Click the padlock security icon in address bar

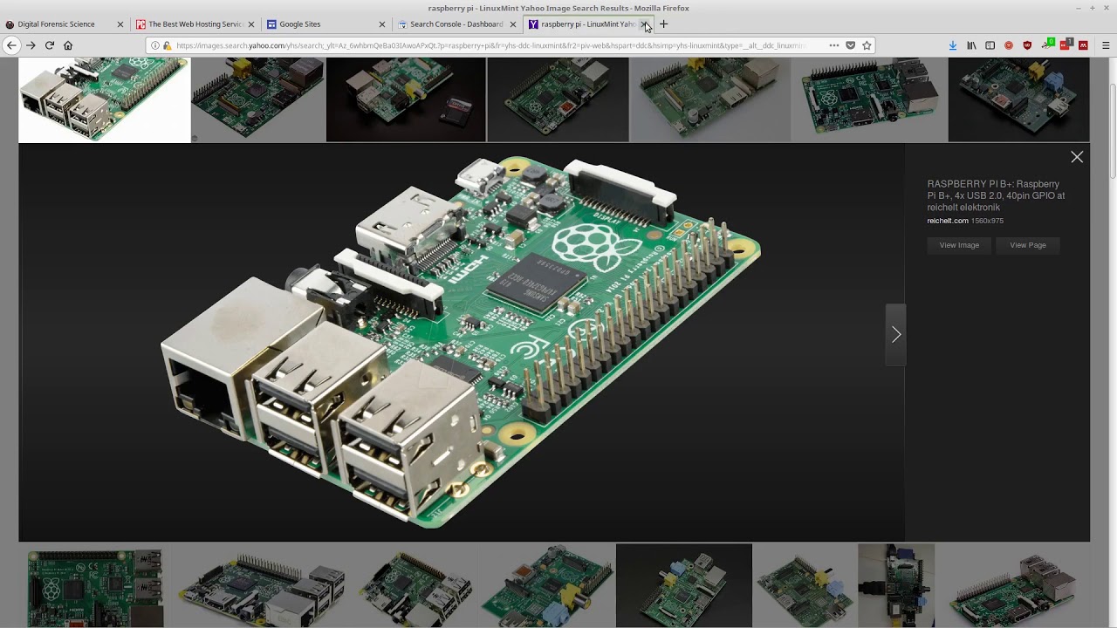coord(167,45)
